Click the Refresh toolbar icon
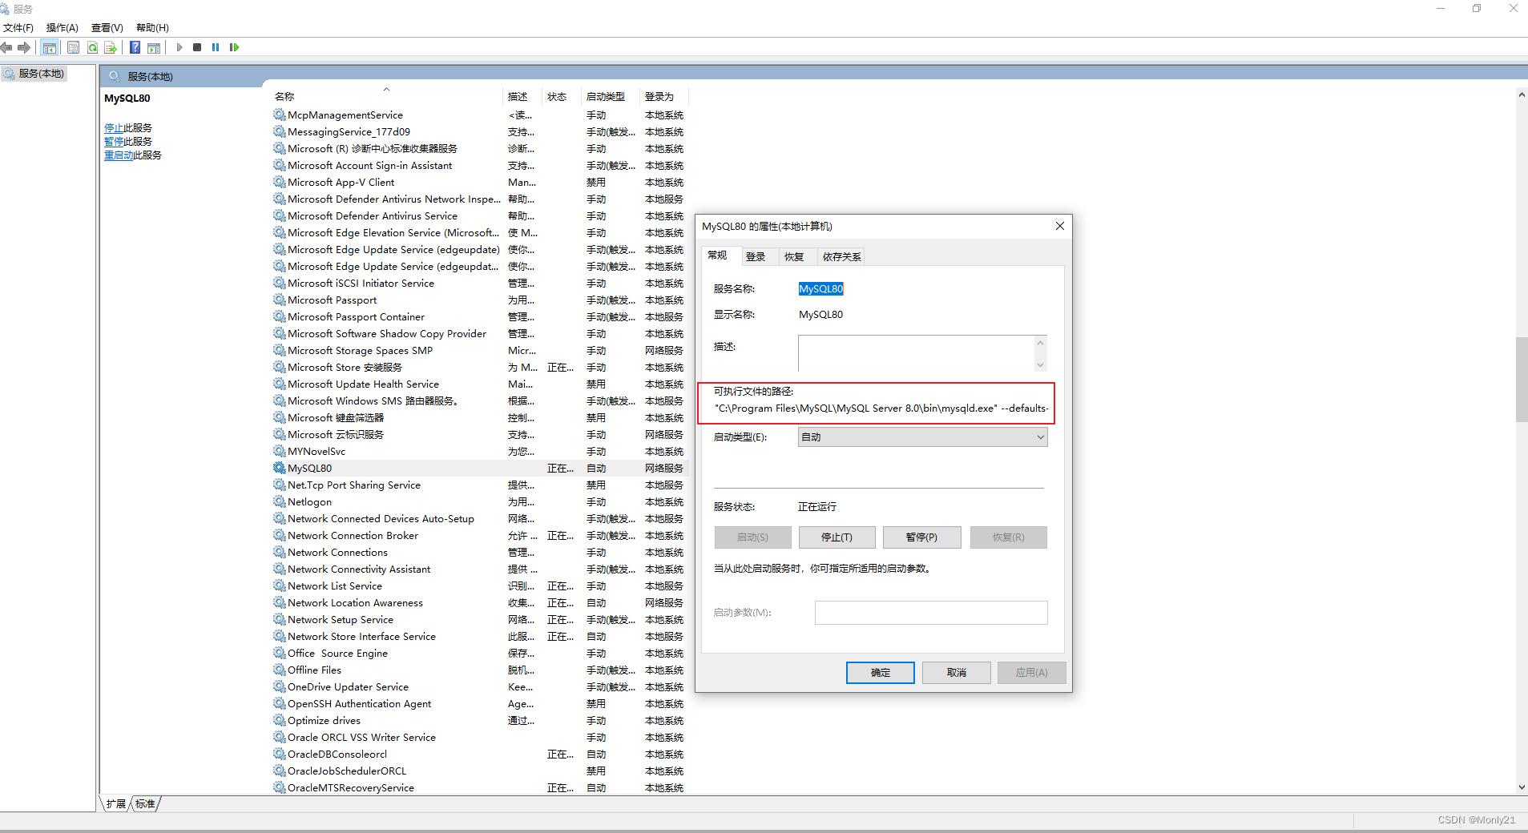This screenshot has height=833, width=1528. click(92, 47)
